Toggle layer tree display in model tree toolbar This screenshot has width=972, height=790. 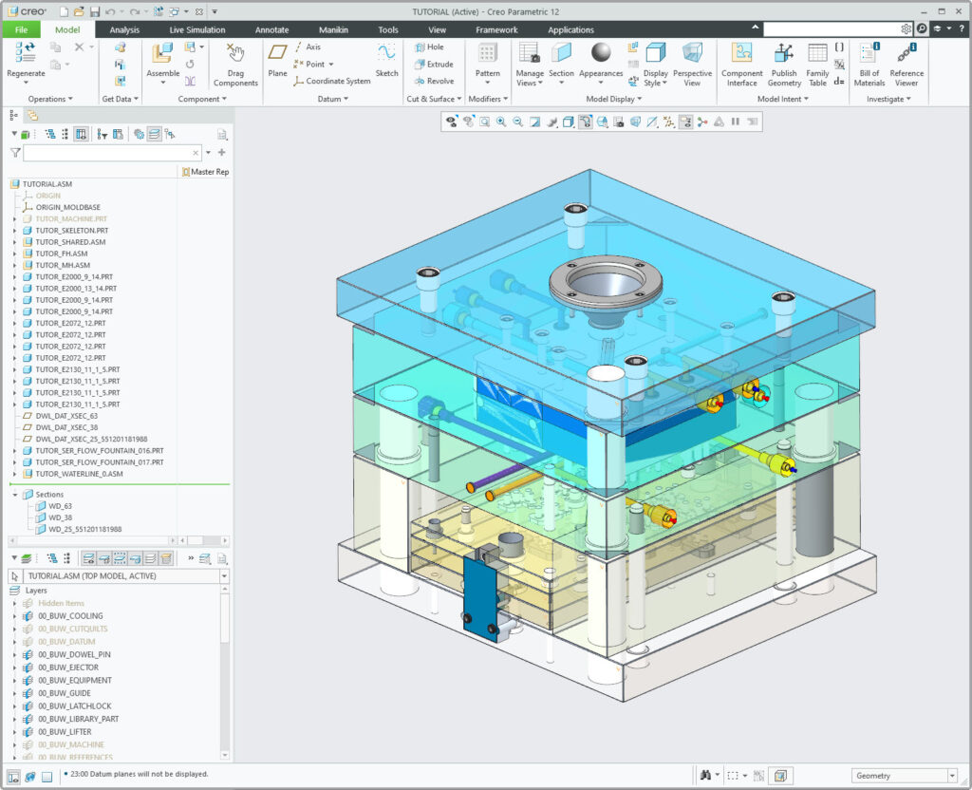coord(154,134)
